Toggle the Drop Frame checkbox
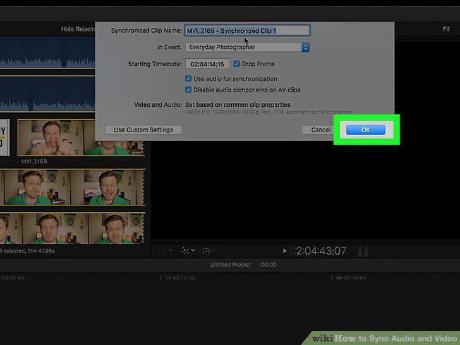This screenshot has height=345, width=460. [236, 64]
